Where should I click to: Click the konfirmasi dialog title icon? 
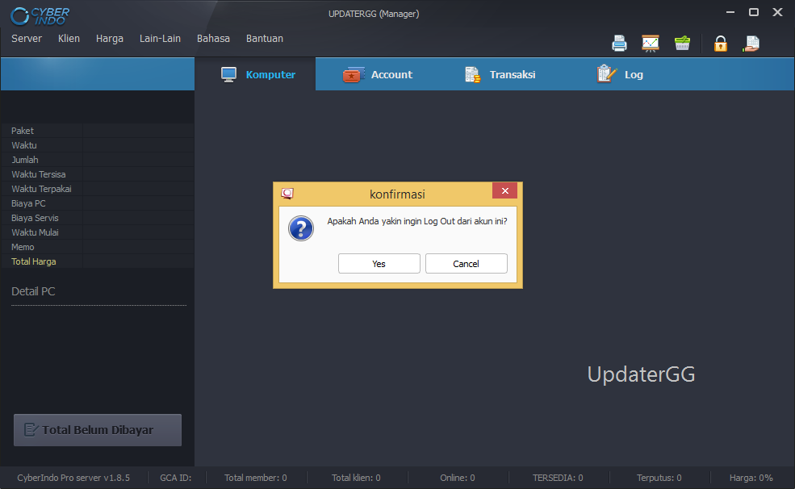coord(287,194)
